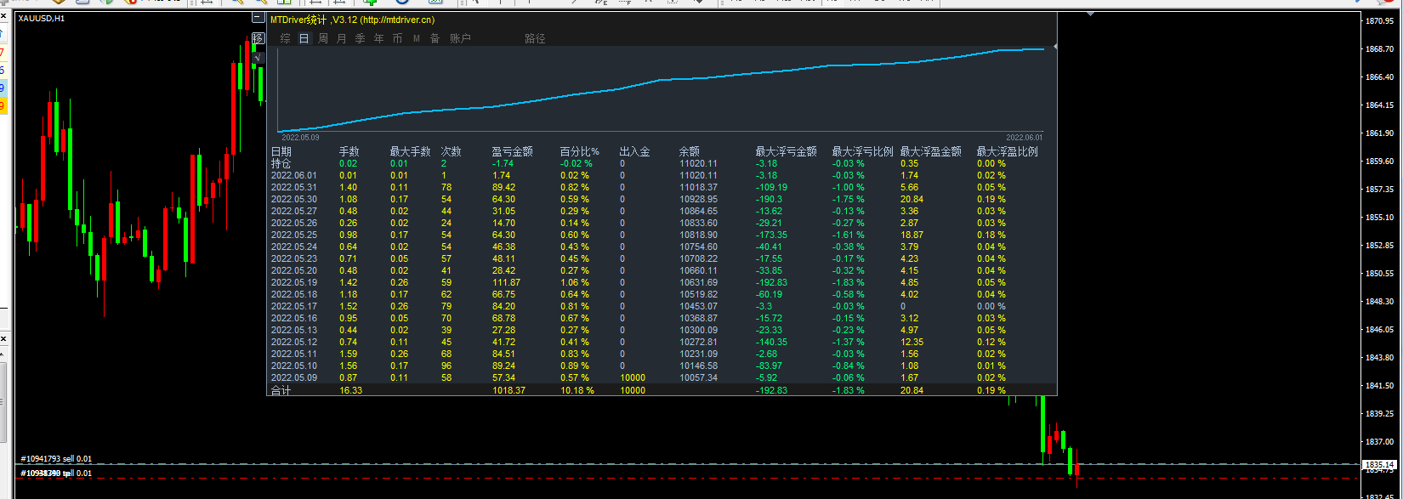This screenshot has height=499, width=1403.
Task: Switch to the 周 weekly tab
Action: point(323,38)
